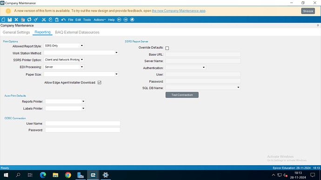Open taskbar search magnifier
321x180 pixels.
tap(18, 175)
